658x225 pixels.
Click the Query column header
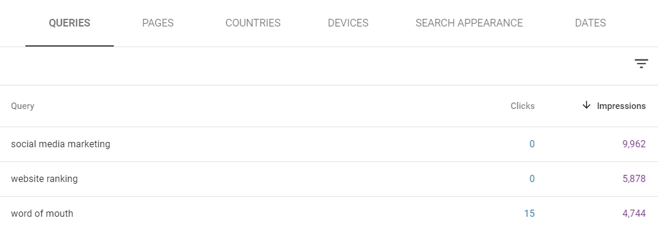click(22, 106)
